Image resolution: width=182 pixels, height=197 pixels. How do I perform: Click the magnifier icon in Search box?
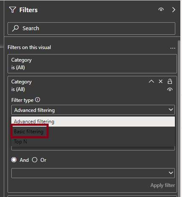click(16, 28)
